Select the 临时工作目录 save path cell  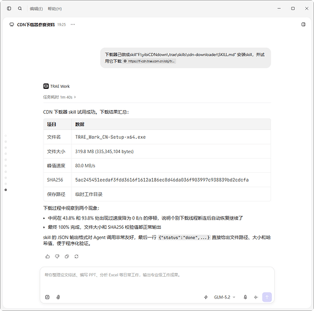pyautogui.click(x=171, y=194)
